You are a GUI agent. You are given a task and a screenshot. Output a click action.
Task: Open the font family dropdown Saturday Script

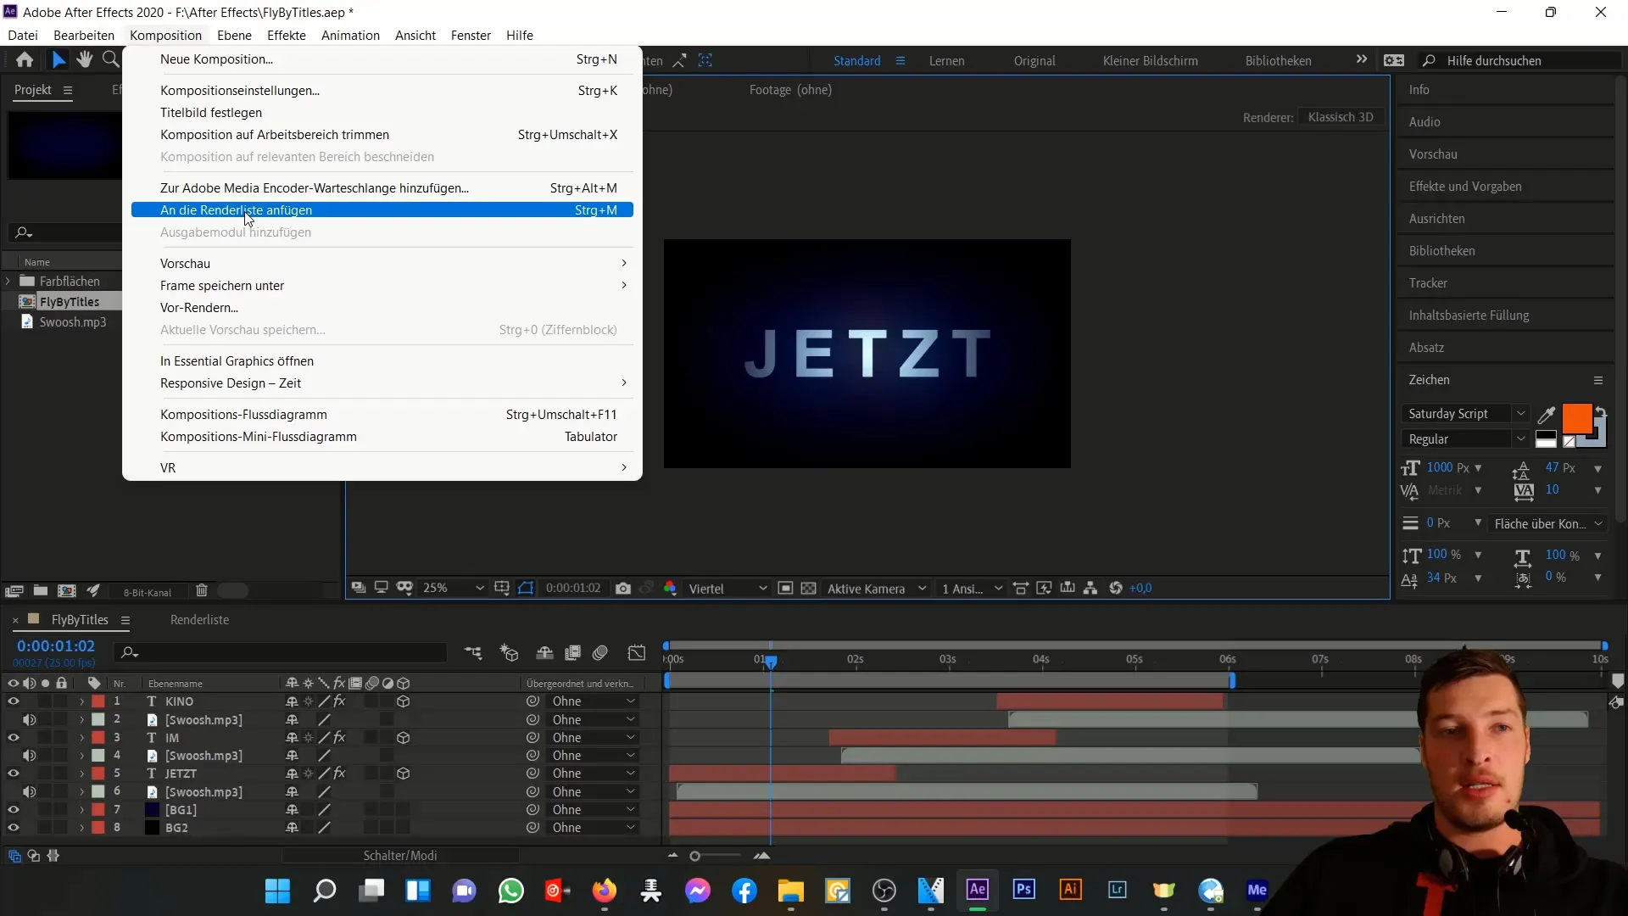point(1465,414)
